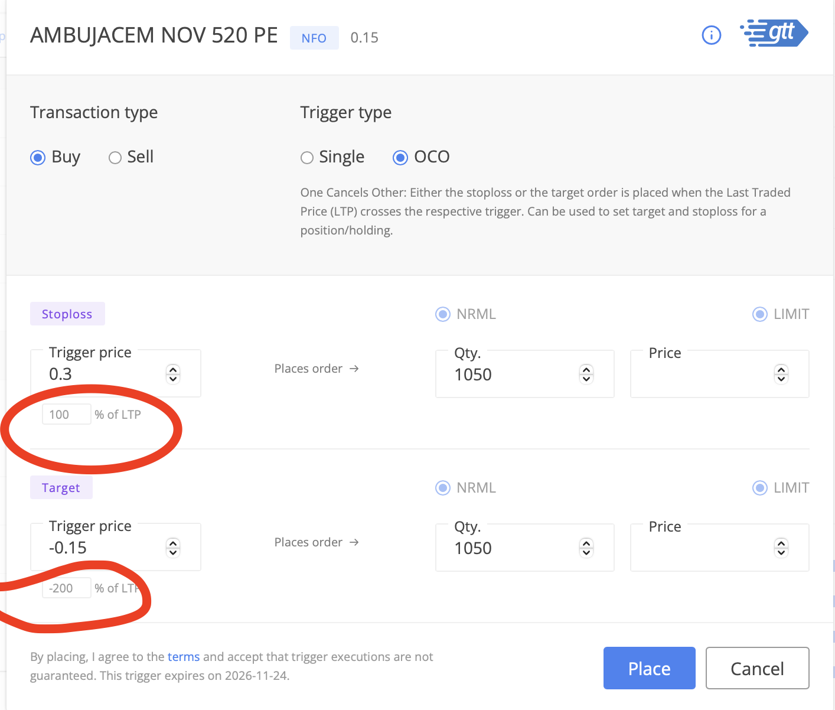Click the Target trigger price stepper
Screen dimensions: 835x710
pos(173,548)
